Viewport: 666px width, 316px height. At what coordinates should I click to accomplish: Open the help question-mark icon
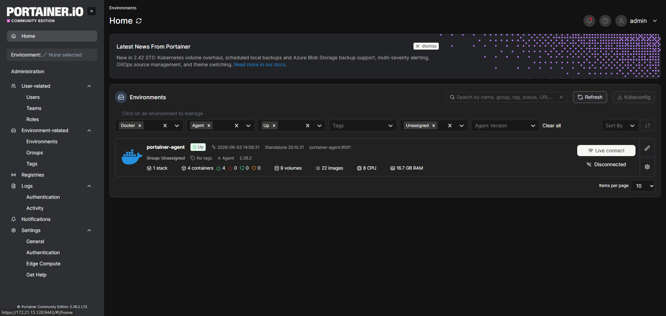tap(605, 21)
